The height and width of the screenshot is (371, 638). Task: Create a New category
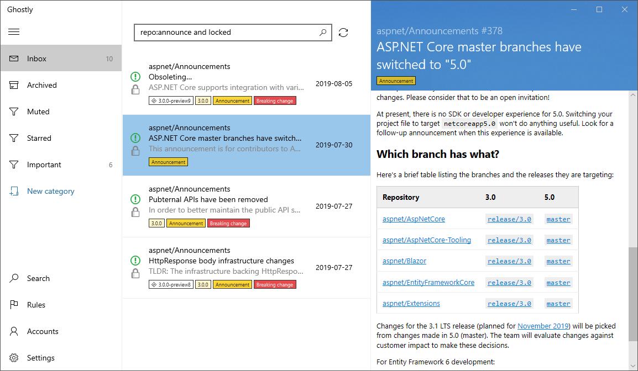pyautogui.click(x=61, y=191)
